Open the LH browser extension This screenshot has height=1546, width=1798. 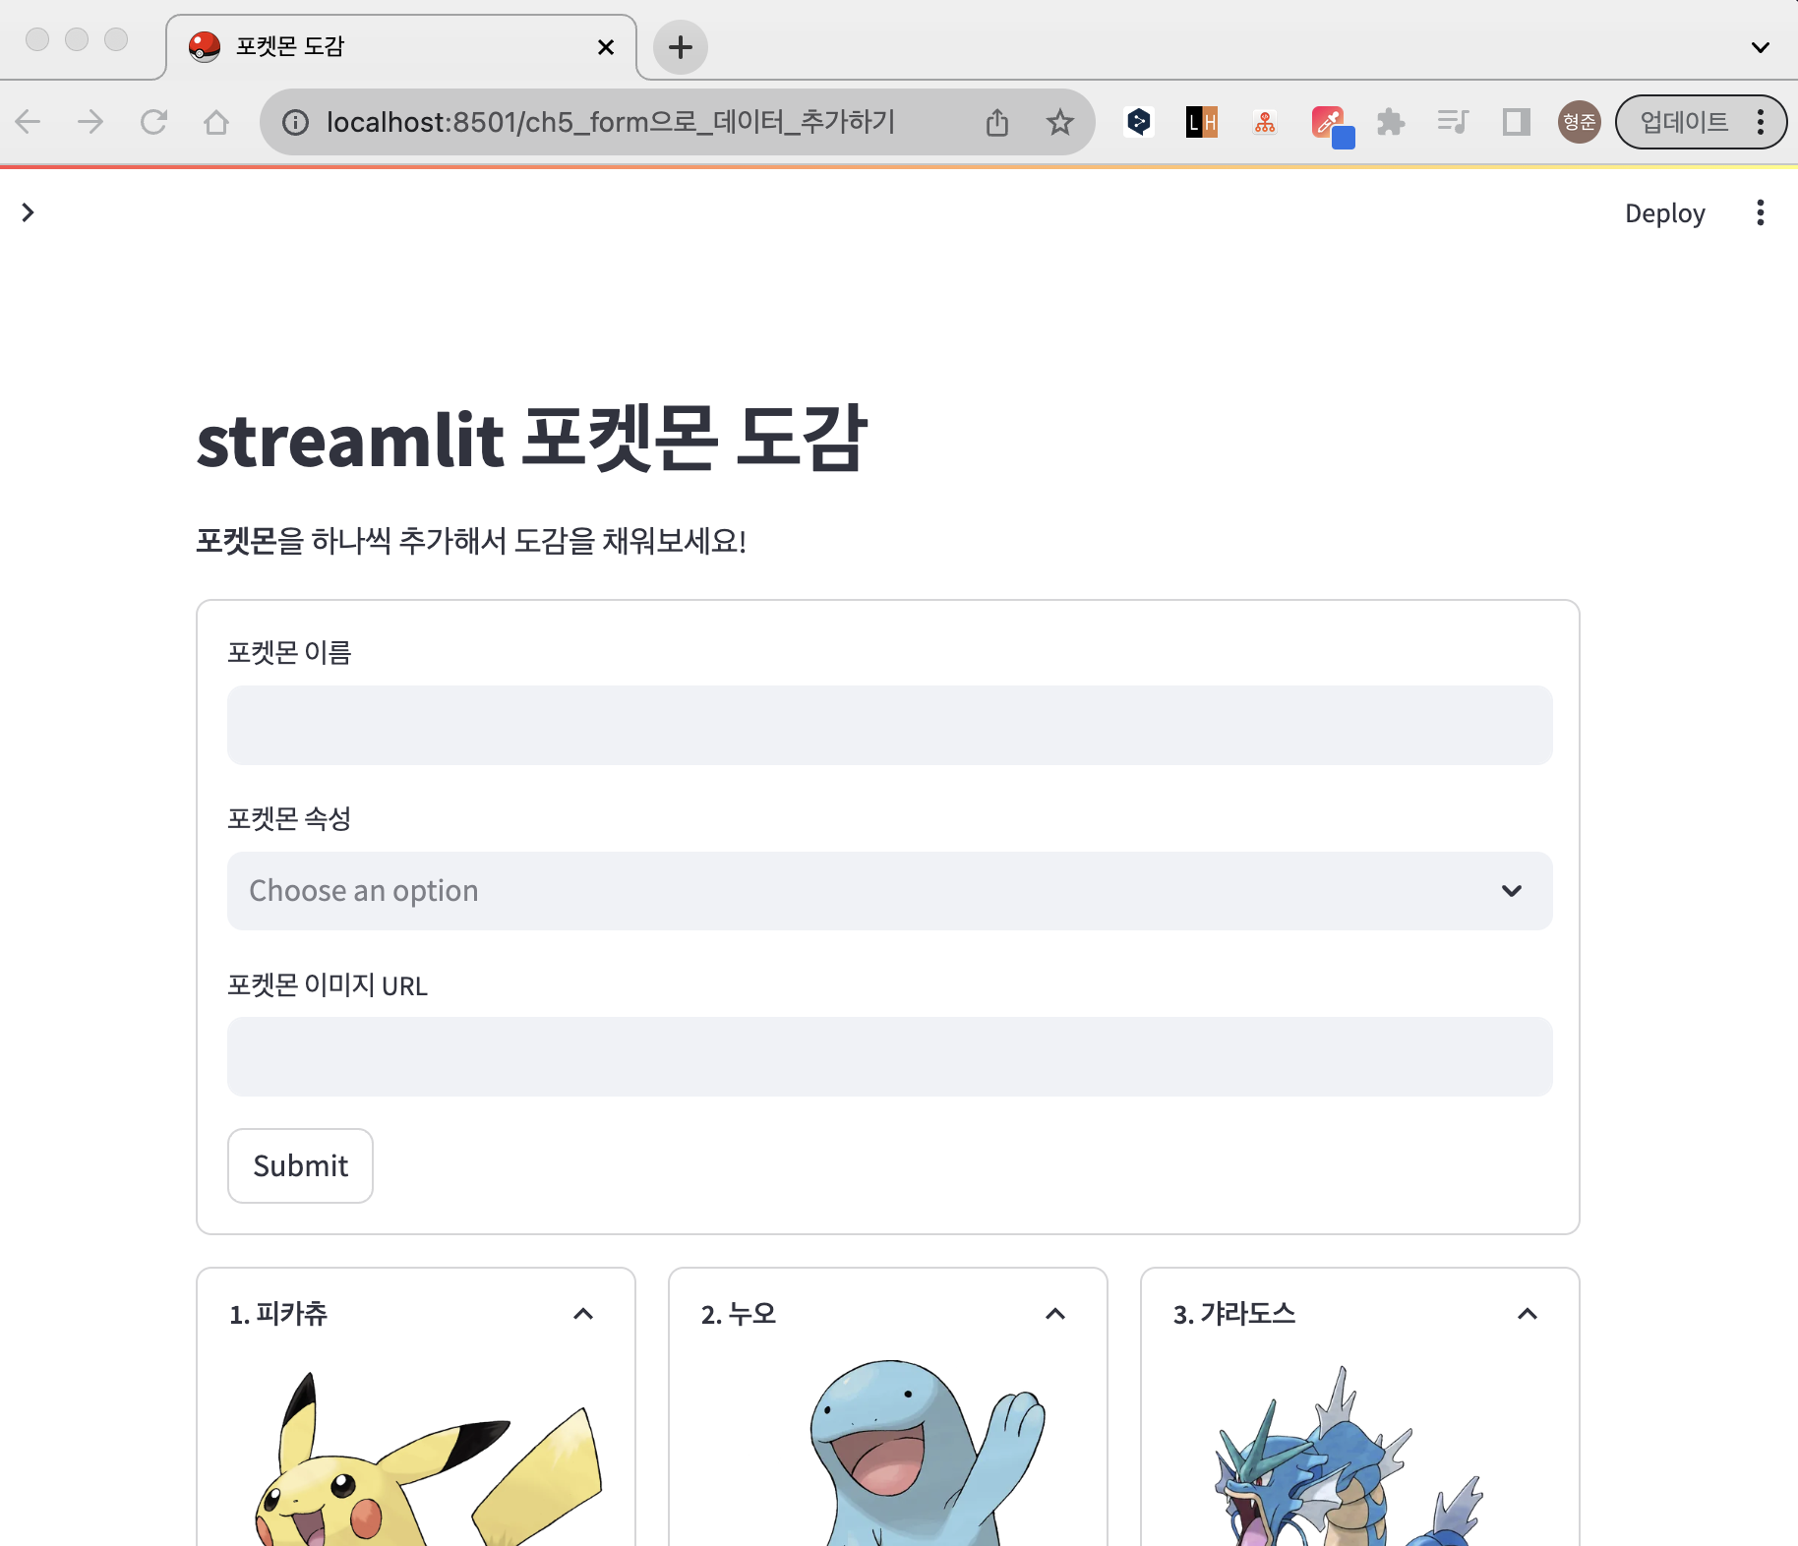click(x=1202, y=122)
